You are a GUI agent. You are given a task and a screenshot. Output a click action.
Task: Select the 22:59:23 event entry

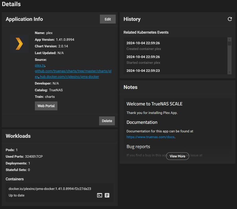(x=143, y=71)
